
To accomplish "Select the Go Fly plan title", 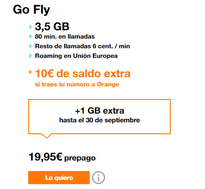I will coord(31,10).
